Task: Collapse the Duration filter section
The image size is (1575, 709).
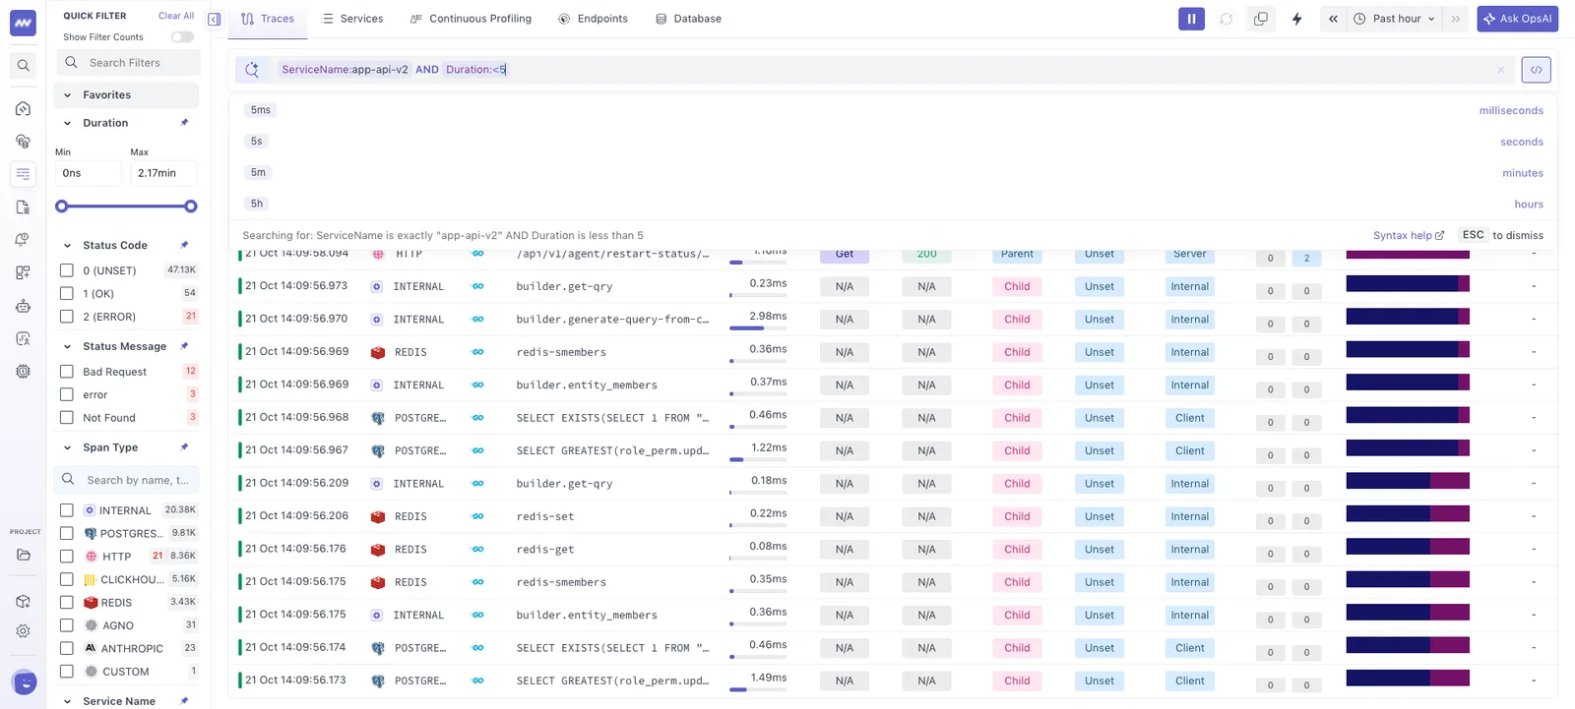Action: coord(67,123)
